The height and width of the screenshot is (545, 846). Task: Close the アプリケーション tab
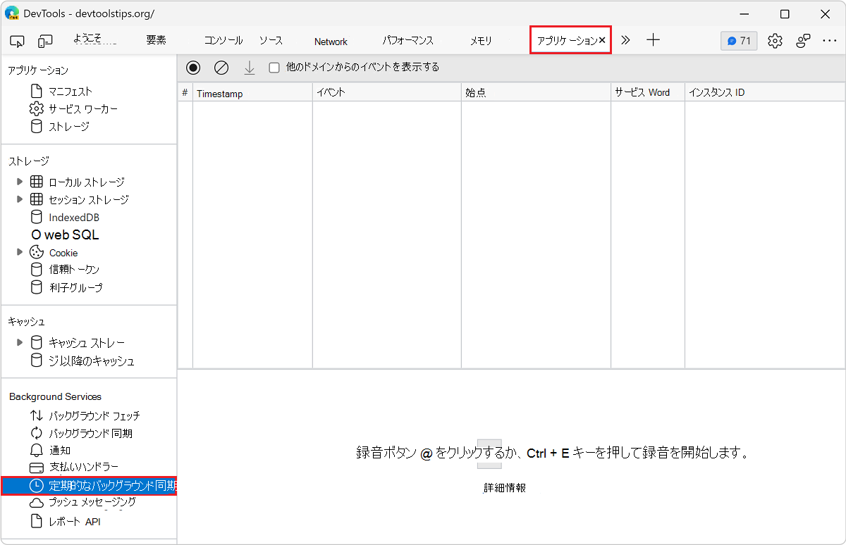603,40
